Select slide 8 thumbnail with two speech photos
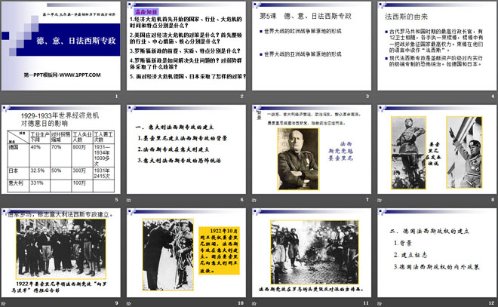Image resolution: width=498 pixels, height=307 pixels. [x=437, y=149]
